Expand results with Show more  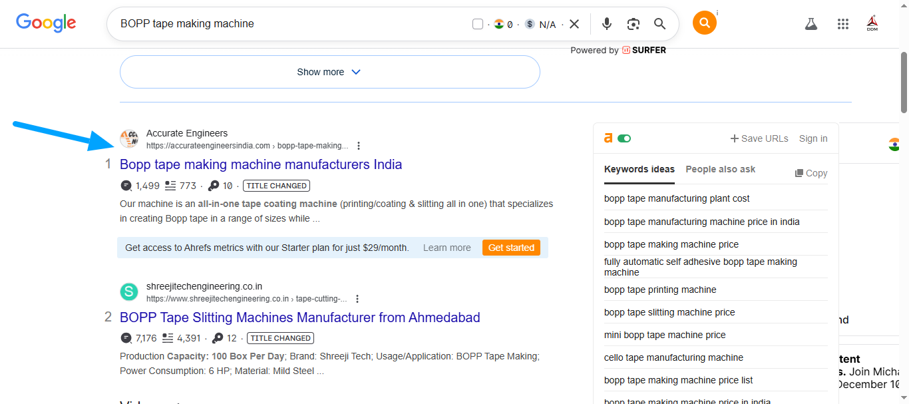click(329, 72)
